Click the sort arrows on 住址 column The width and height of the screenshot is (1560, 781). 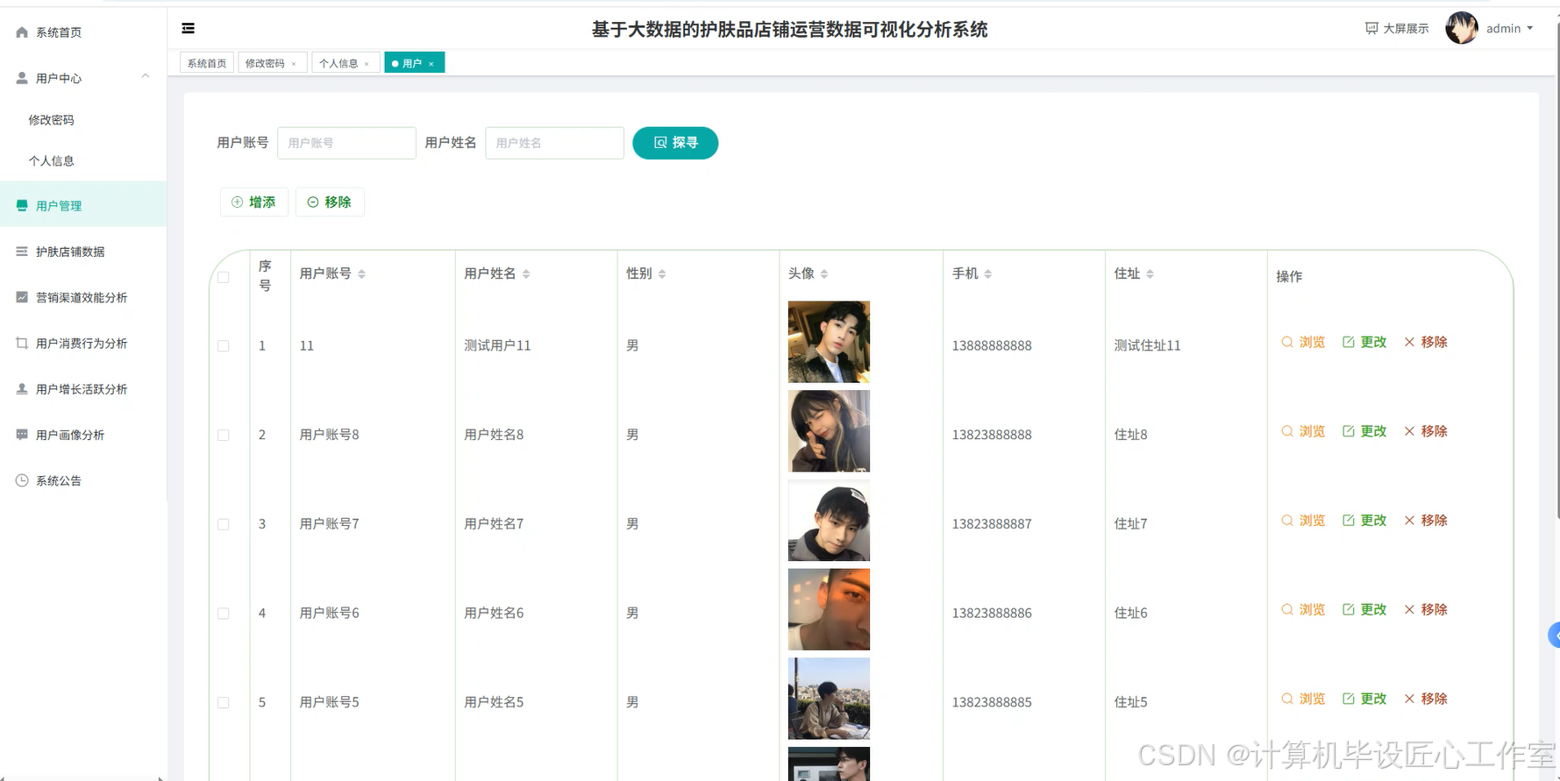[1150, 274]
